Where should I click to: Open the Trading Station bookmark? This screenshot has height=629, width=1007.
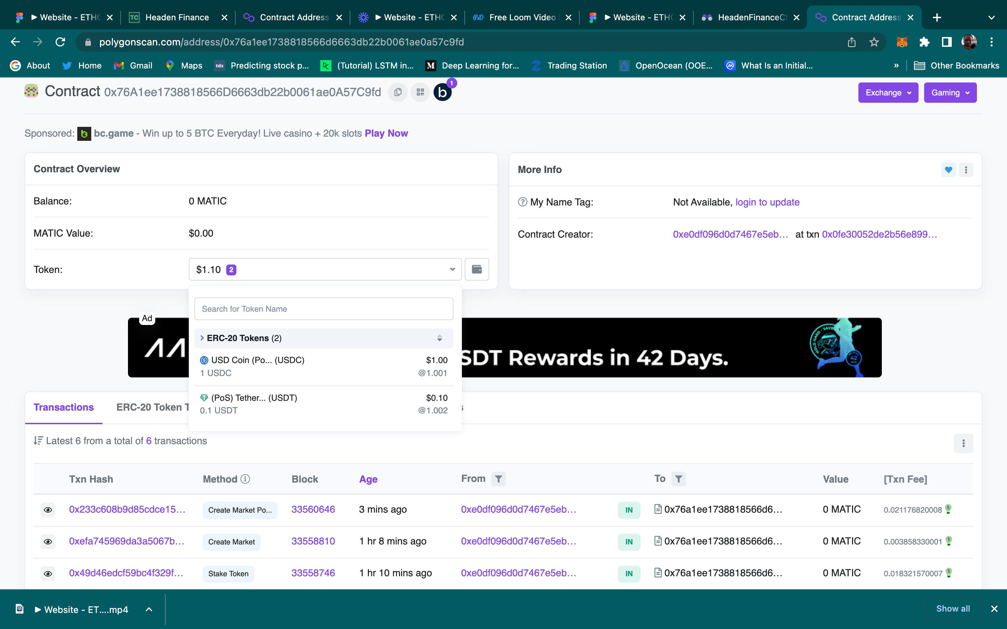569,66
